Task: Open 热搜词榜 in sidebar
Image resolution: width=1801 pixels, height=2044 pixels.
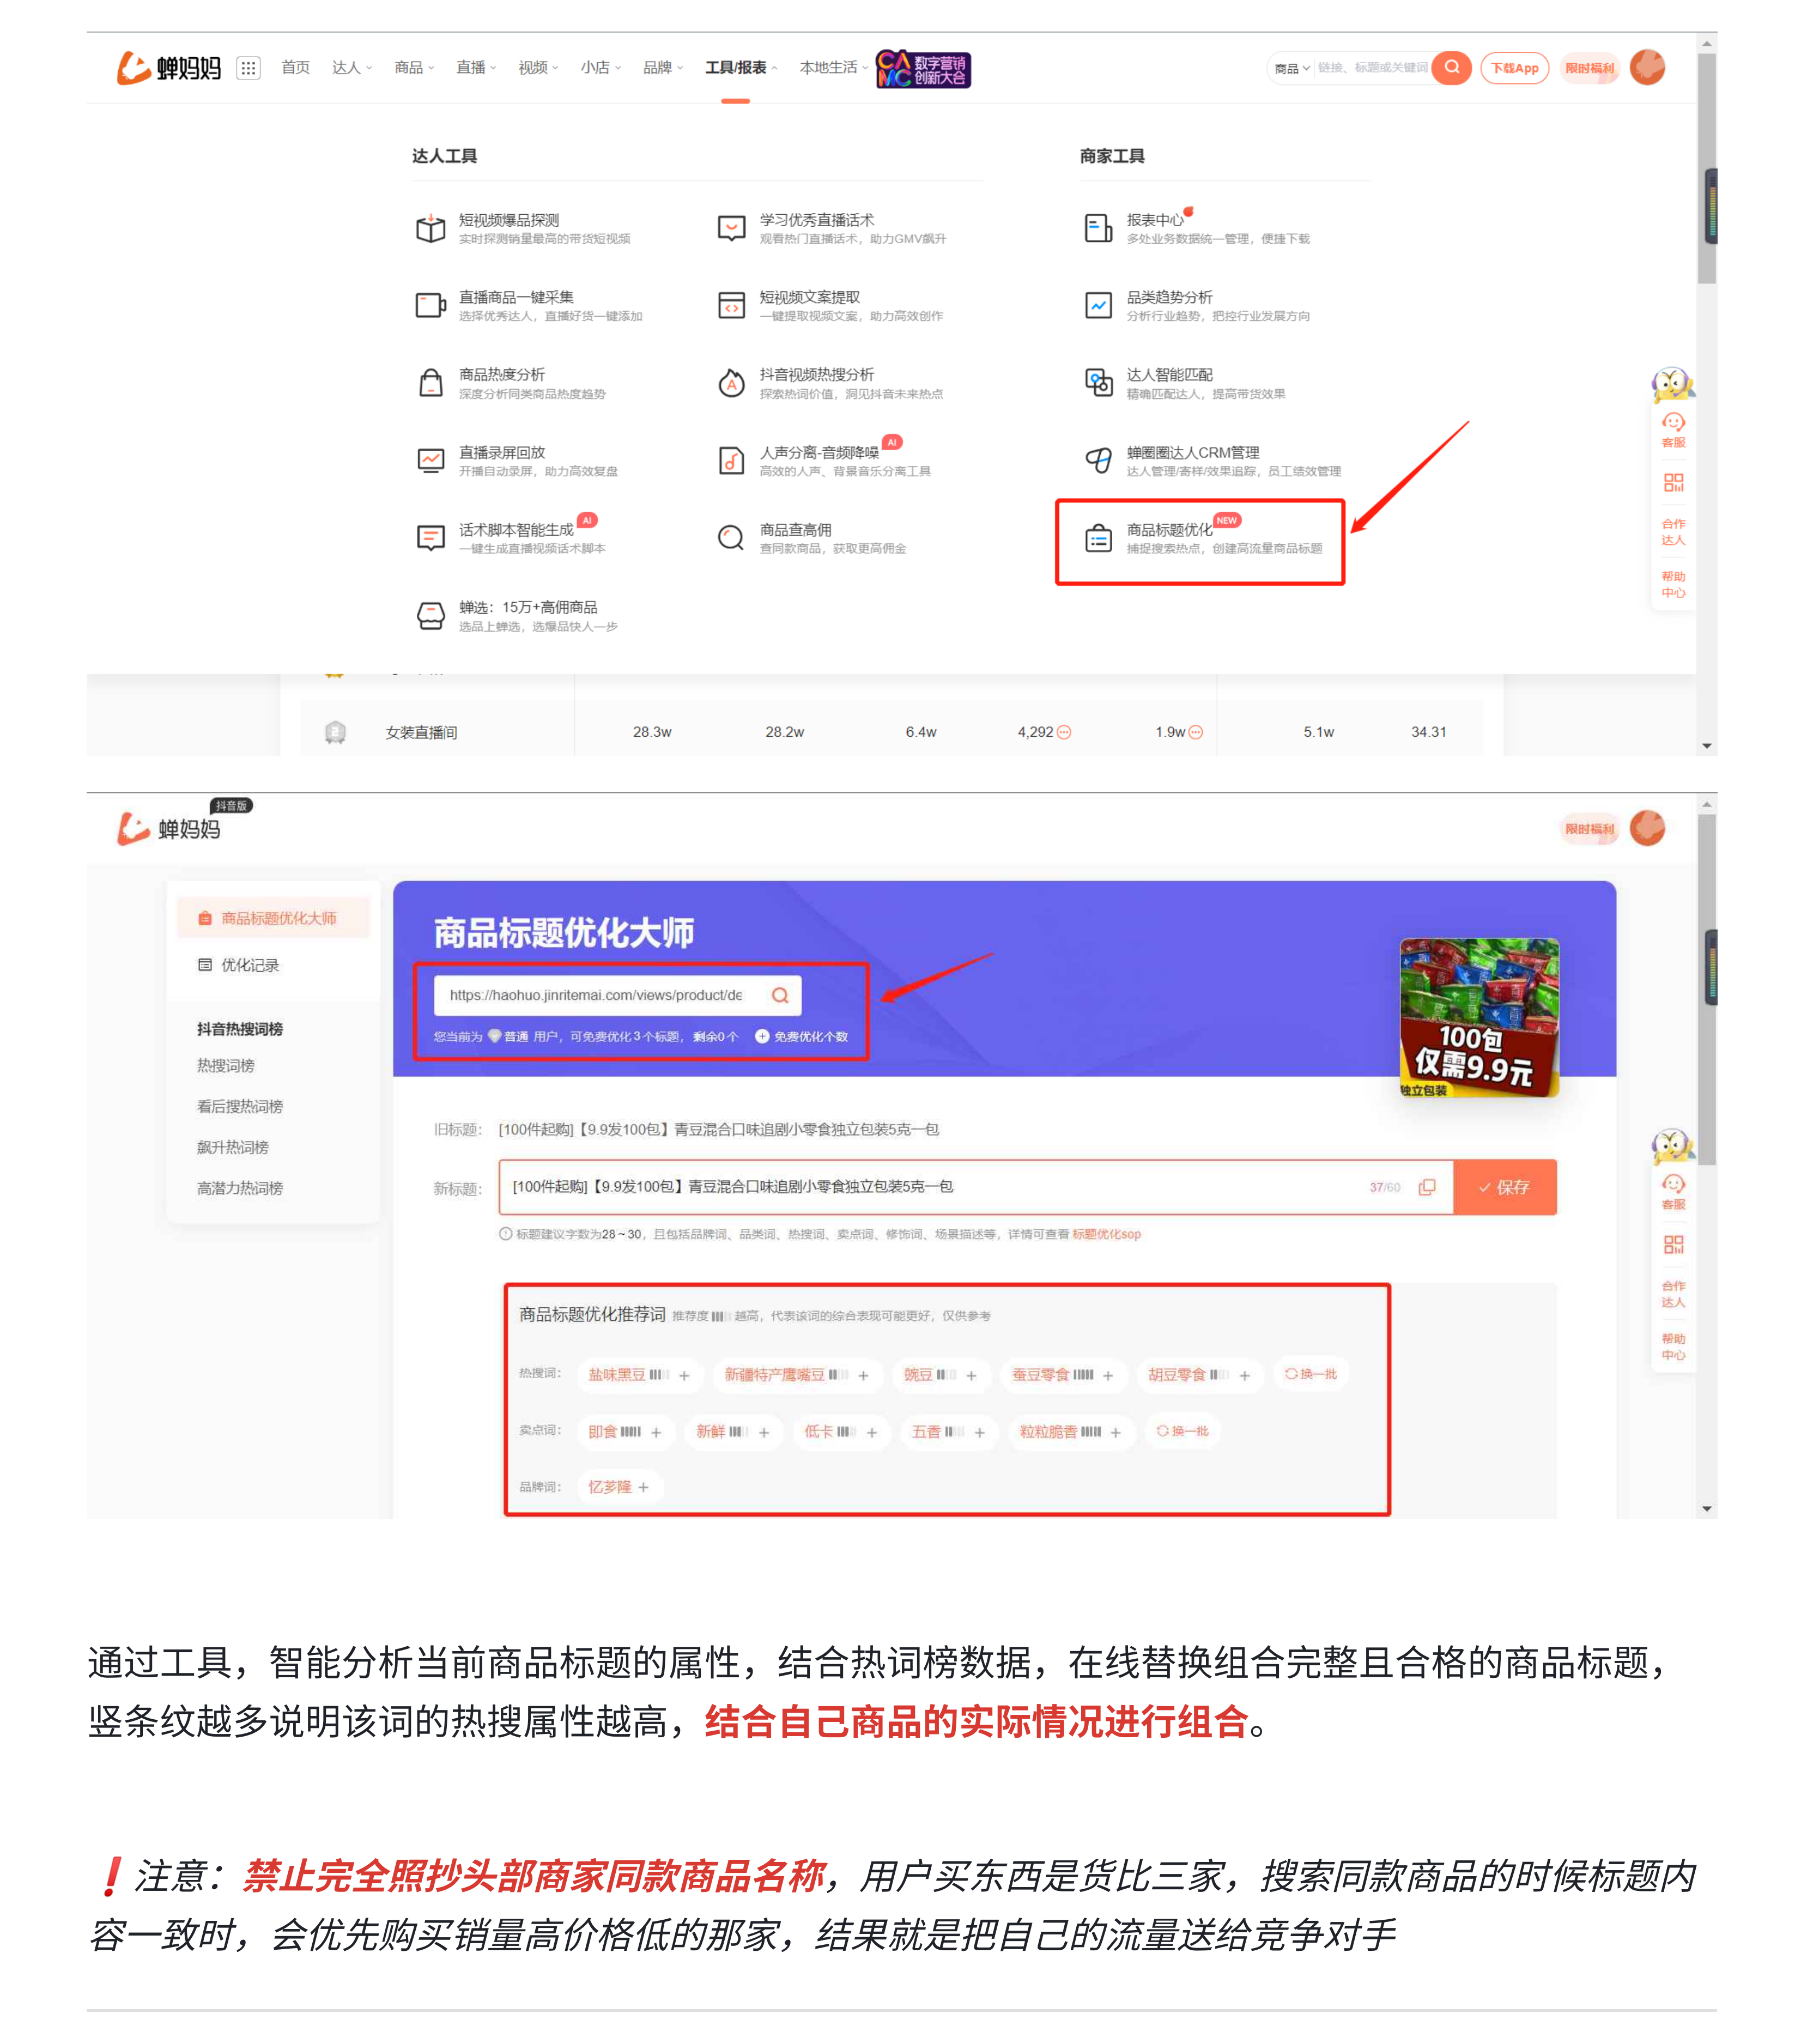Action: (x=226, y=1066)
